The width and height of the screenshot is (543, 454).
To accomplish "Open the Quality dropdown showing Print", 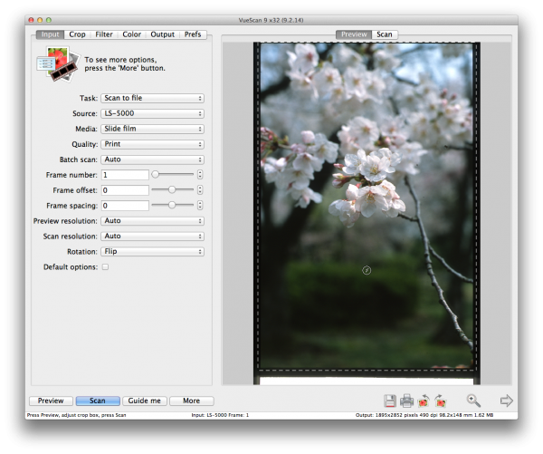I will tap(152, 144).
